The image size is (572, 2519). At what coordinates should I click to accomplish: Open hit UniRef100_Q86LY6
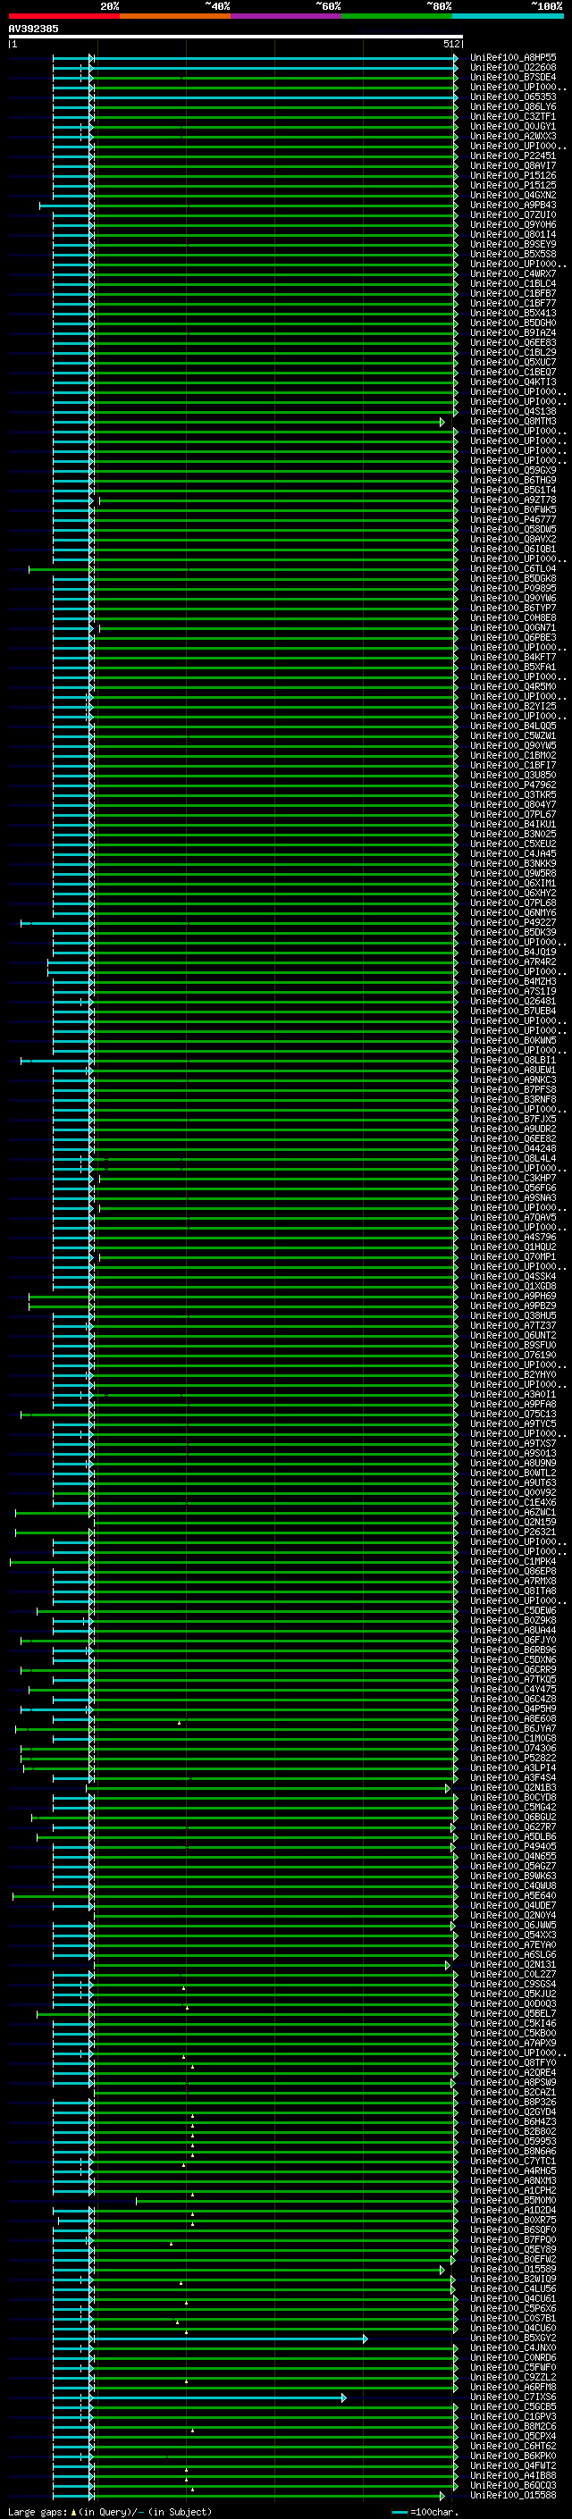(x=512, y=106)
